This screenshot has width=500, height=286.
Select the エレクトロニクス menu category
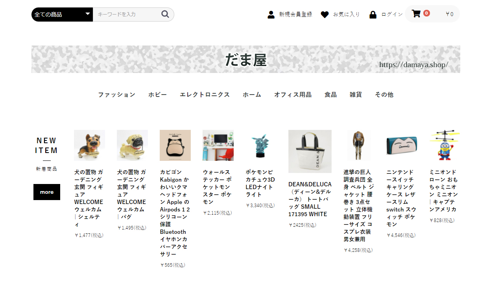[205, 95]
